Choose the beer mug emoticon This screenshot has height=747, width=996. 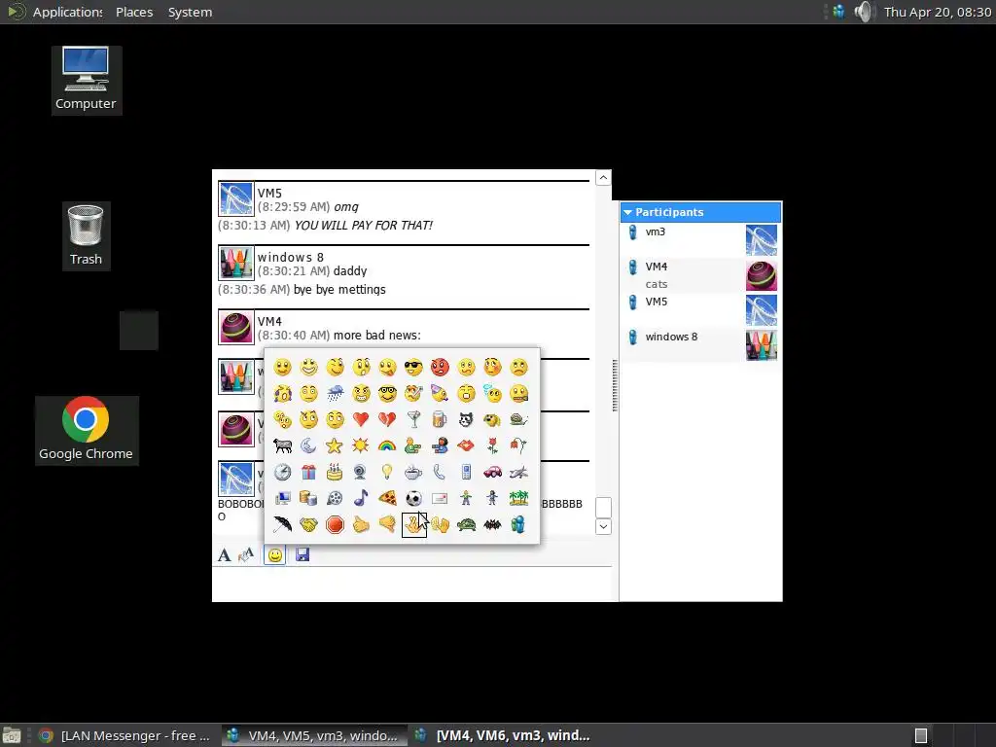click(x=440, y=420)
